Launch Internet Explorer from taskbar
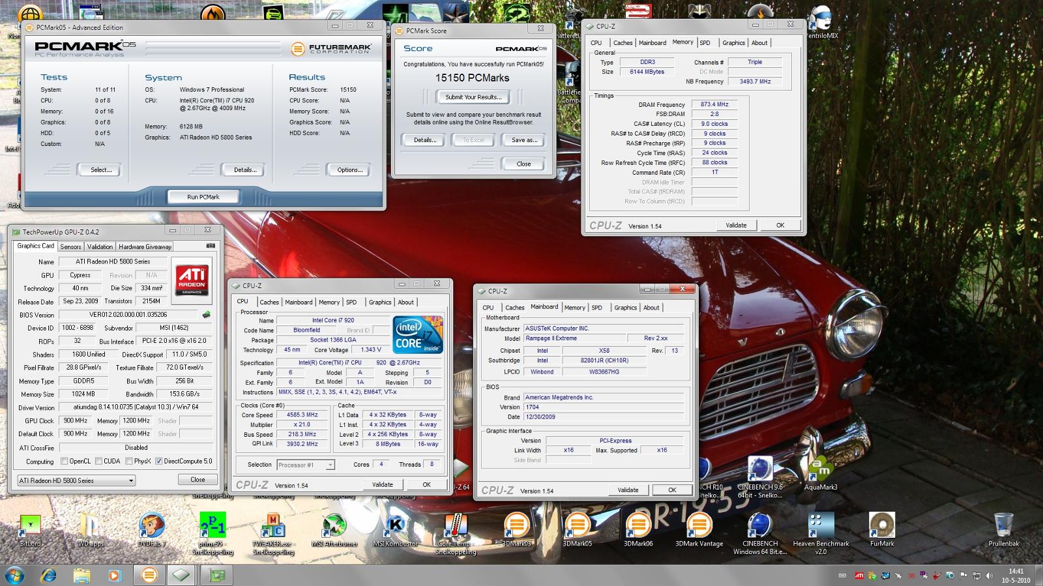 coord(48,575)
